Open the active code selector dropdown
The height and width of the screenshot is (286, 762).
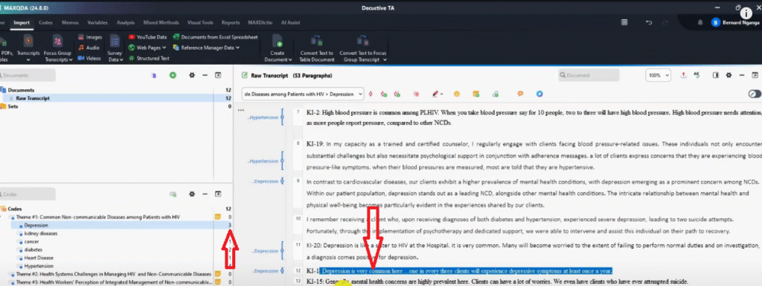pos(303,94)
